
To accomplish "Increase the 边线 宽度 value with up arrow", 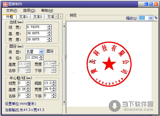I will 49,38.
